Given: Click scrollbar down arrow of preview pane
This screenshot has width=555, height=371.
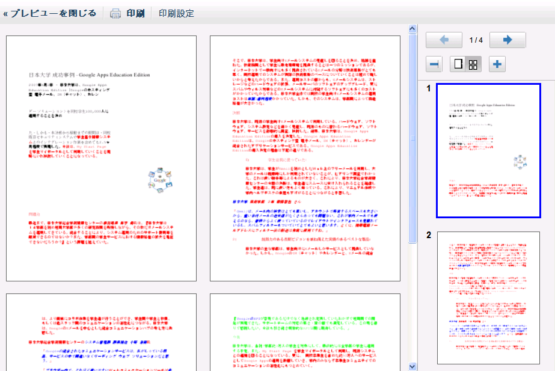Looking at the screenshot, I should 412,366.
